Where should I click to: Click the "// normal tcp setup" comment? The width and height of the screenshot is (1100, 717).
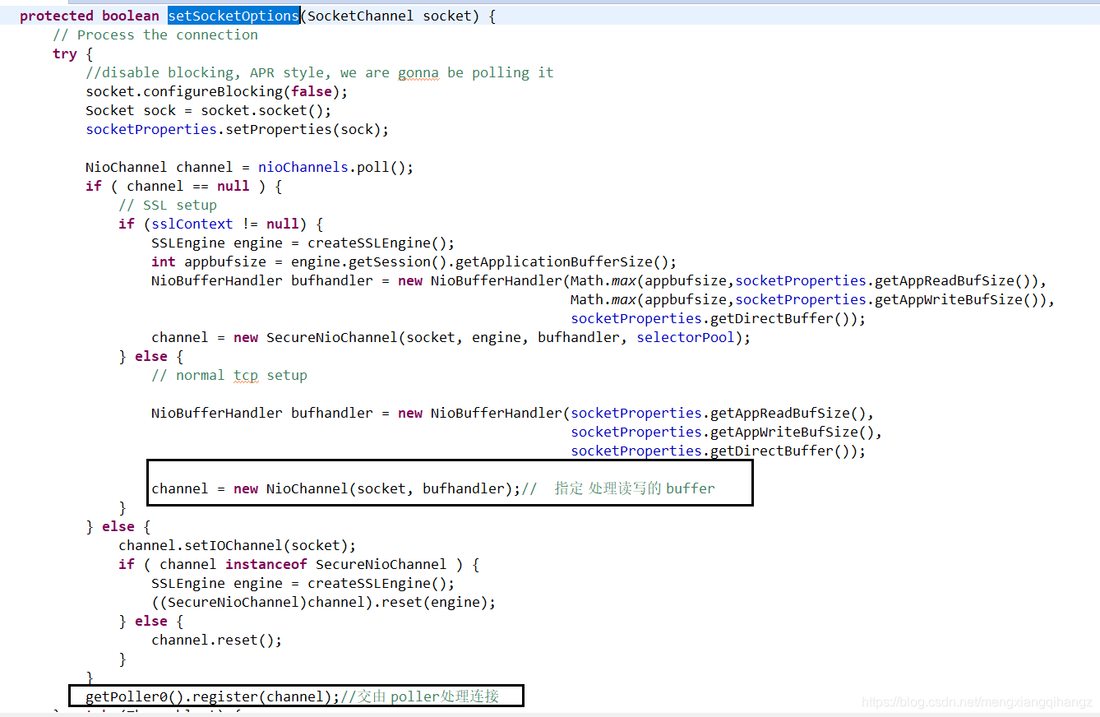coord(229,375)
